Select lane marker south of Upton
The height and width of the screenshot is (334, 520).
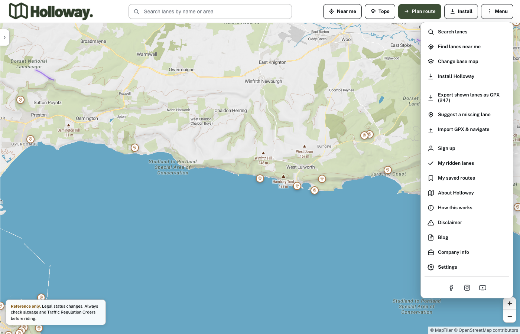click(x=135, y=148)
